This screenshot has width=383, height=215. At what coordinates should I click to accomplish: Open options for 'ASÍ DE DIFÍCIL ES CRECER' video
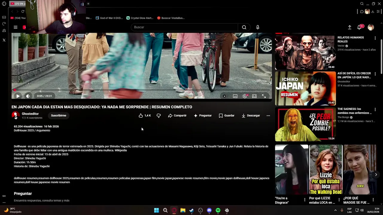coord(375,74)
